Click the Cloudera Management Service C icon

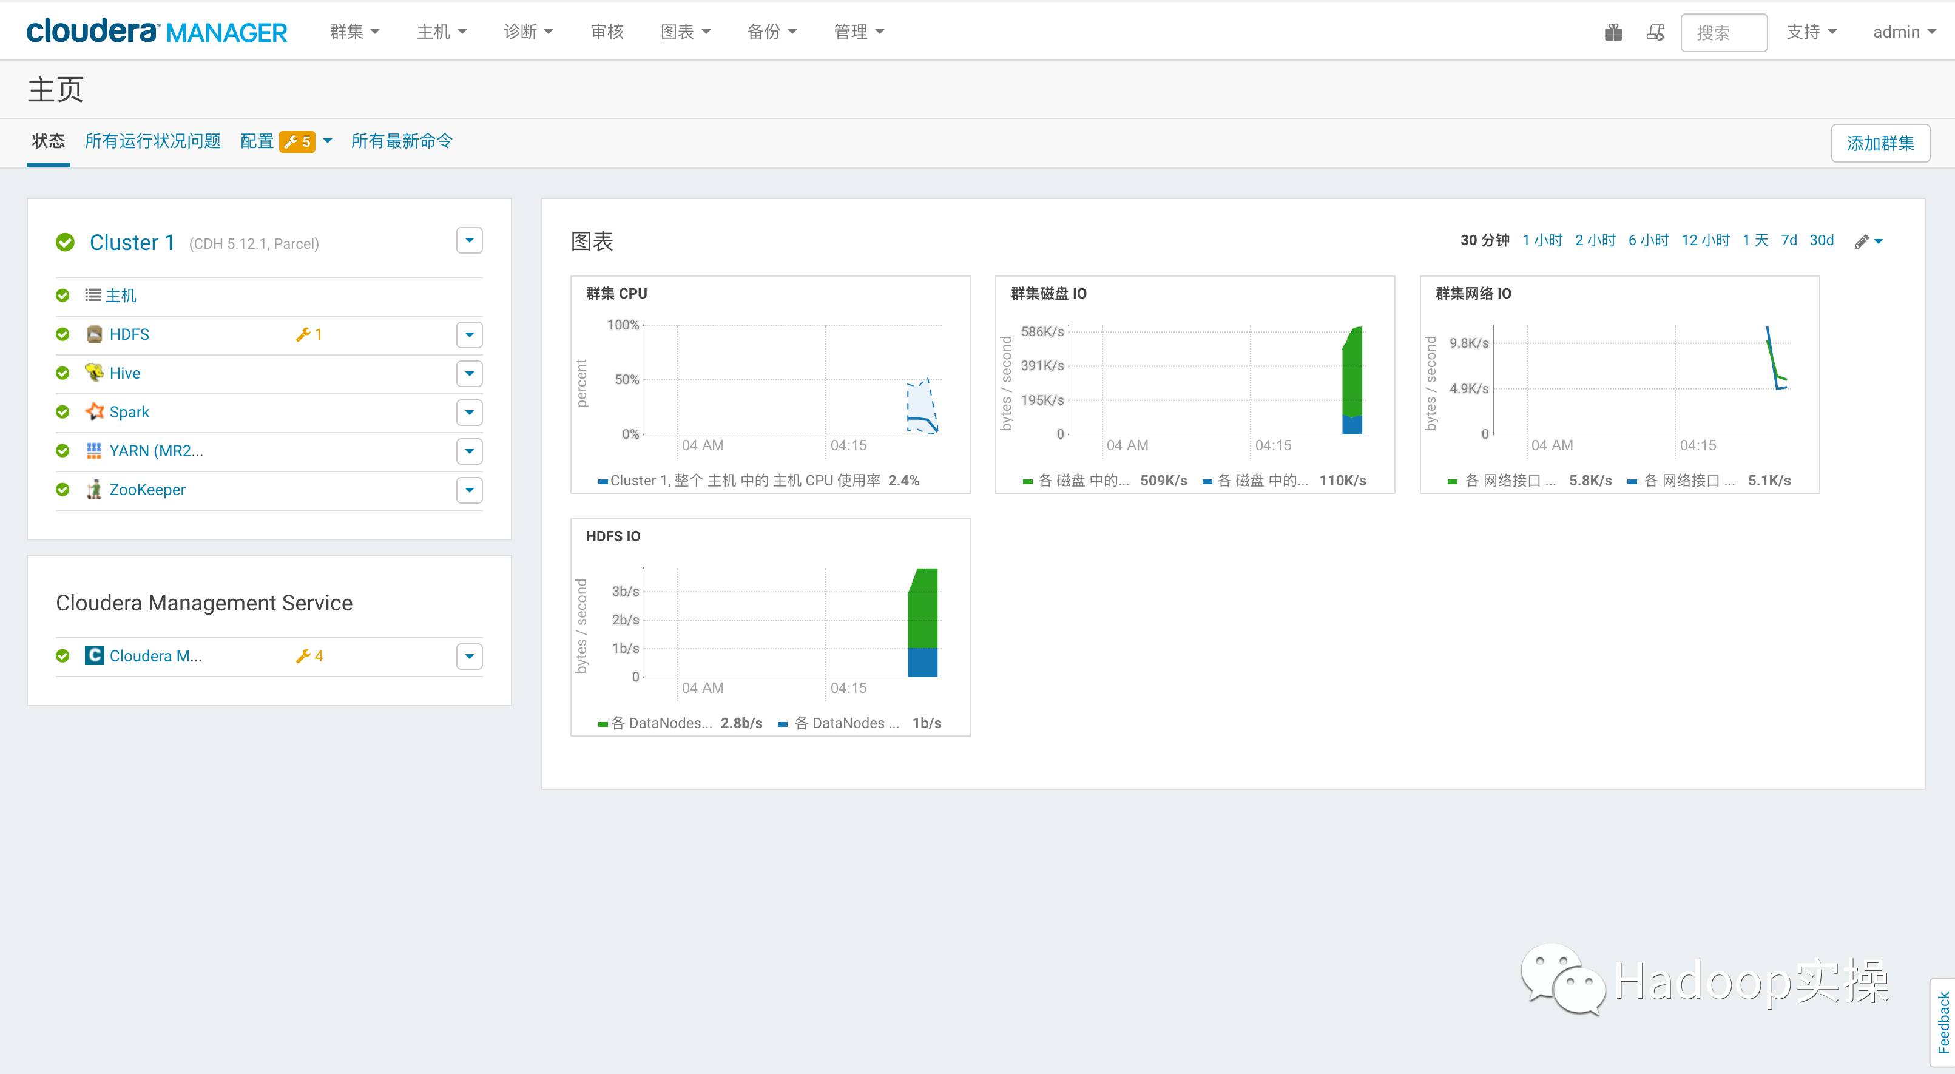click(x=94, y=656)
